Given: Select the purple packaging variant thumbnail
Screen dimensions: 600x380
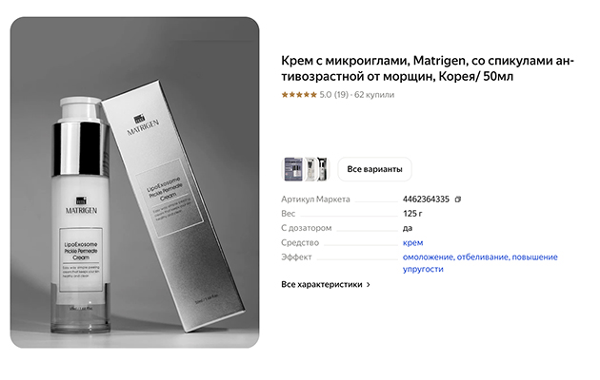Looking at the screenshot, I should [293, 169].
